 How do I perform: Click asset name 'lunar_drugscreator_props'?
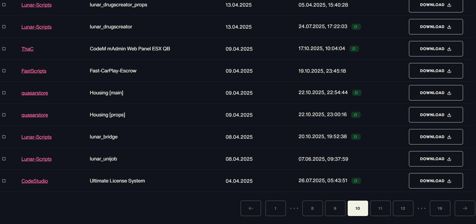pos(118,5)
